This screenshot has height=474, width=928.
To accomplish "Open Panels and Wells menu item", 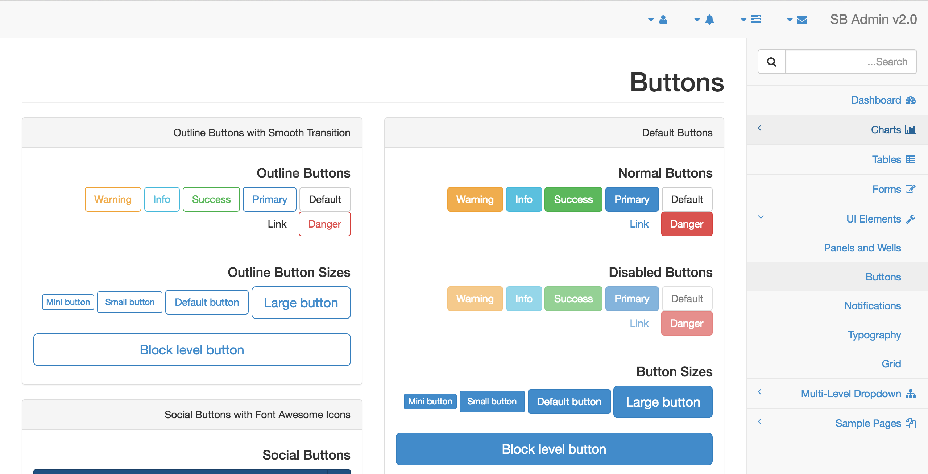I will (x=862, y=248).
